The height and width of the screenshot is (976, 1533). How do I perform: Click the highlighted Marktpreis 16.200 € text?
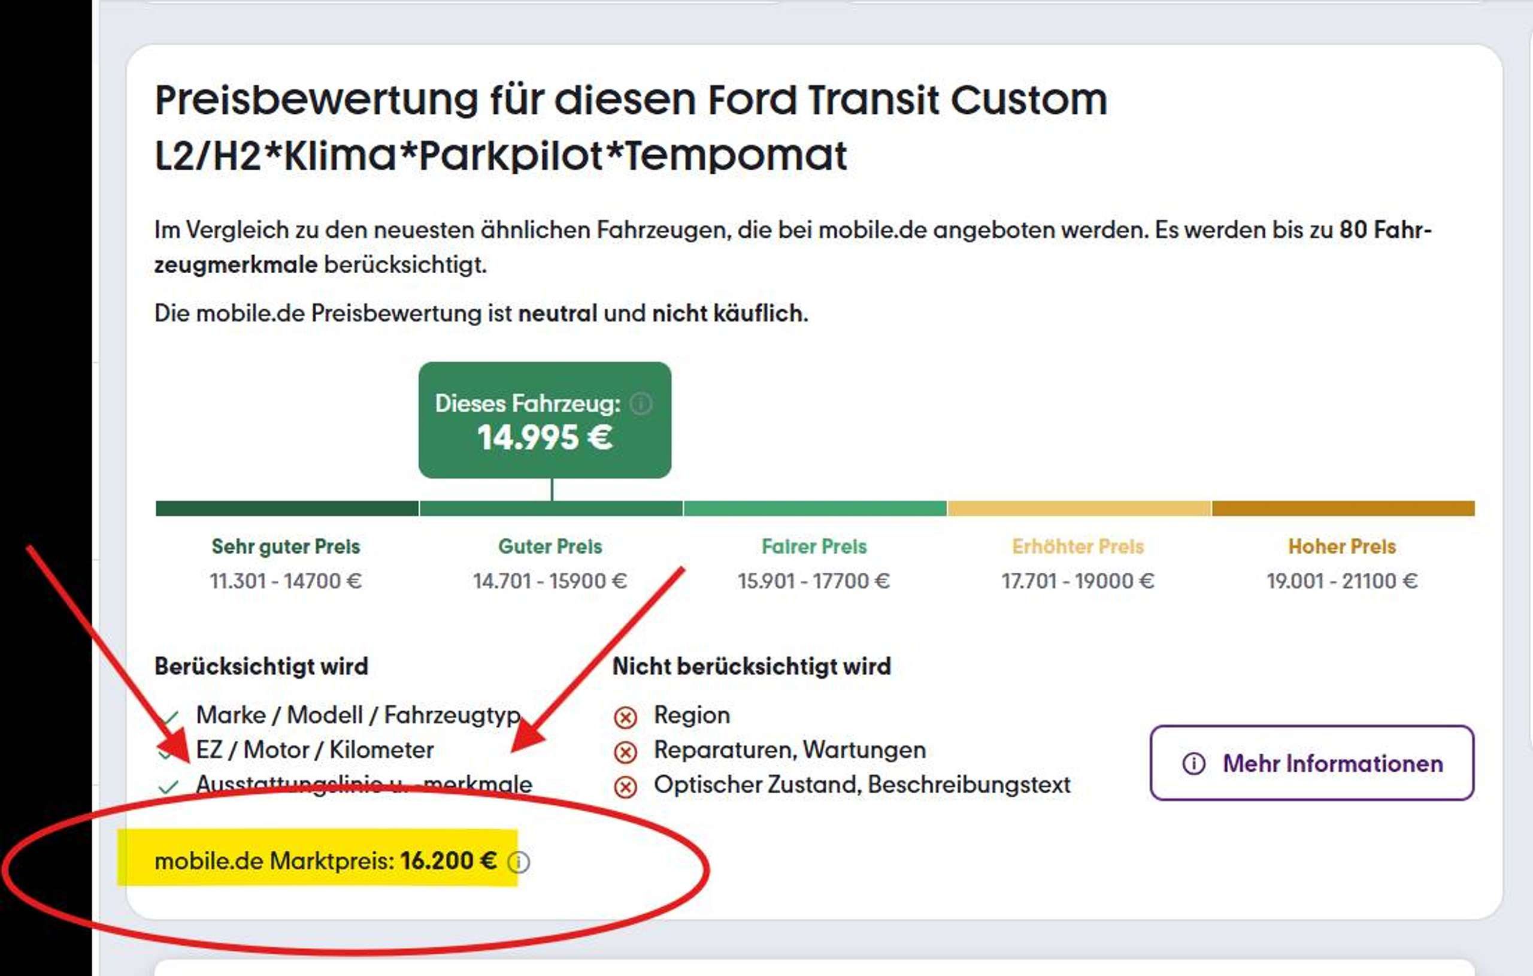tap(325, 861)
